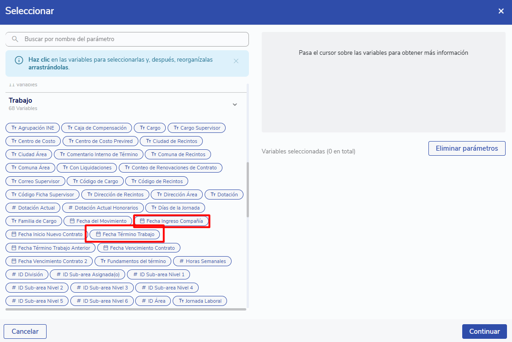Pick the ID Área variable
Viewport: 512px width, 342px height.
(x=153, y=301)
